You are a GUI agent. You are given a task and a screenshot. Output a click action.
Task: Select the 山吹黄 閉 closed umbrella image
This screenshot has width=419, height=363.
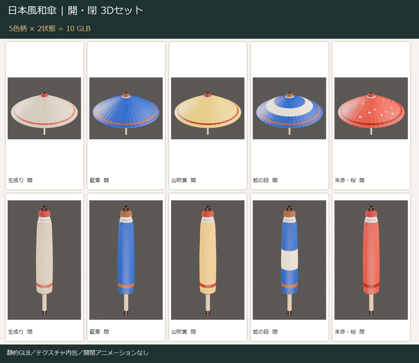(x=207, y=260)
